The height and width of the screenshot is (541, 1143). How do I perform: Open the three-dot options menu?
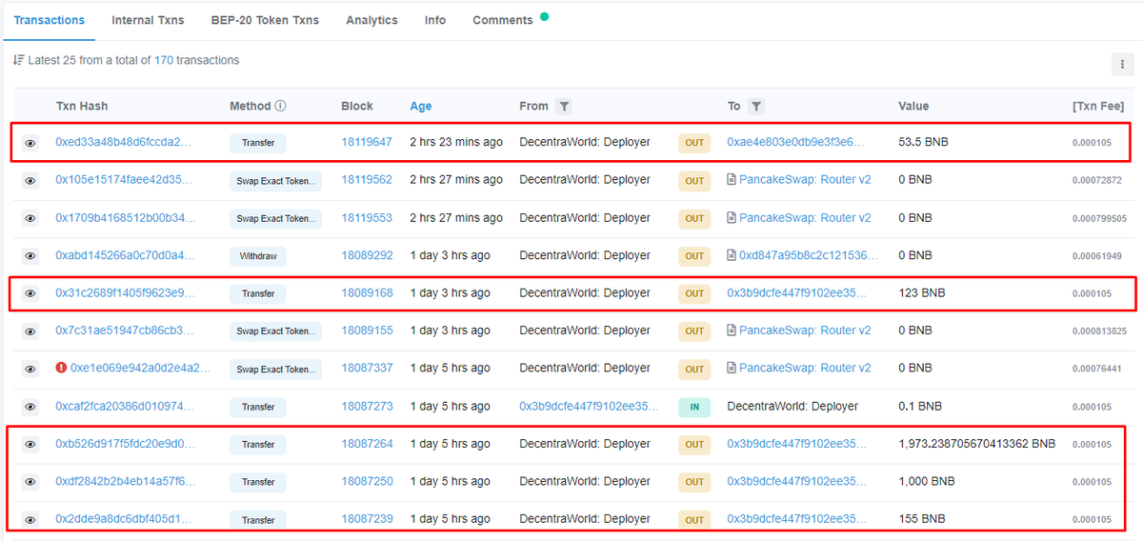pyautogui.click(x=1122, y=64)
